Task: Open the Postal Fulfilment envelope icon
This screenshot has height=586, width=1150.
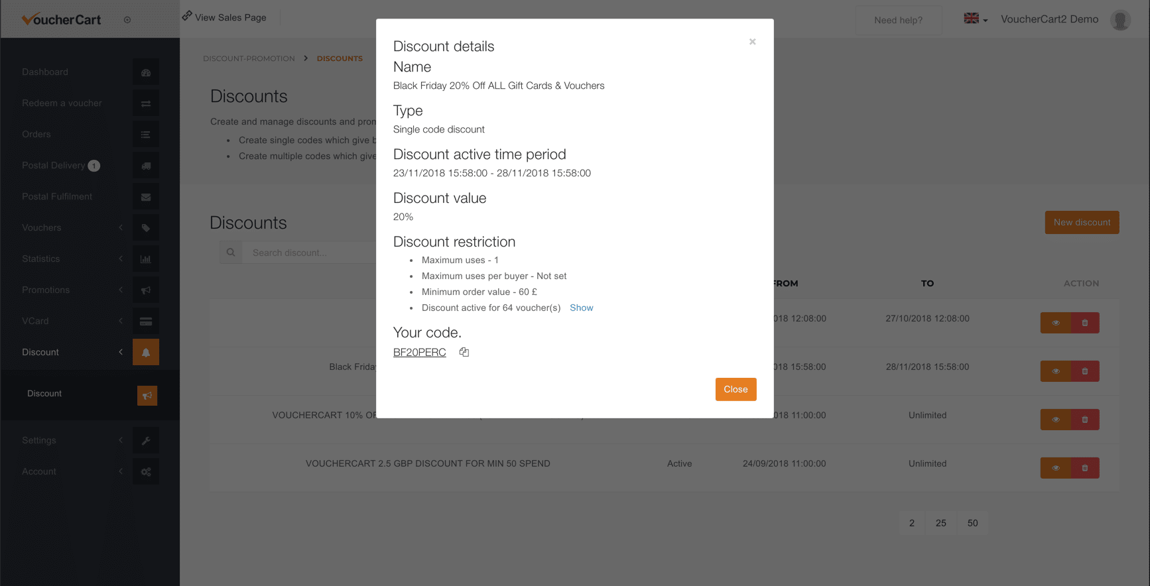Action: point(145,196)
